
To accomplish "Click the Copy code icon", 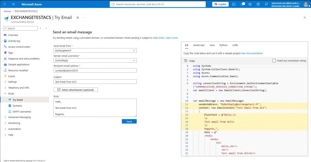I will pyautogui.click(x=186, y=61).
